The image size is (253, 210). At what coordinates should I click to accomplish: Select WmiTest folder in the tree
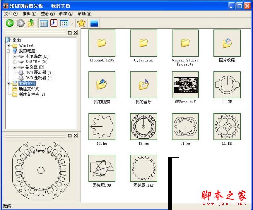[26, 45]
